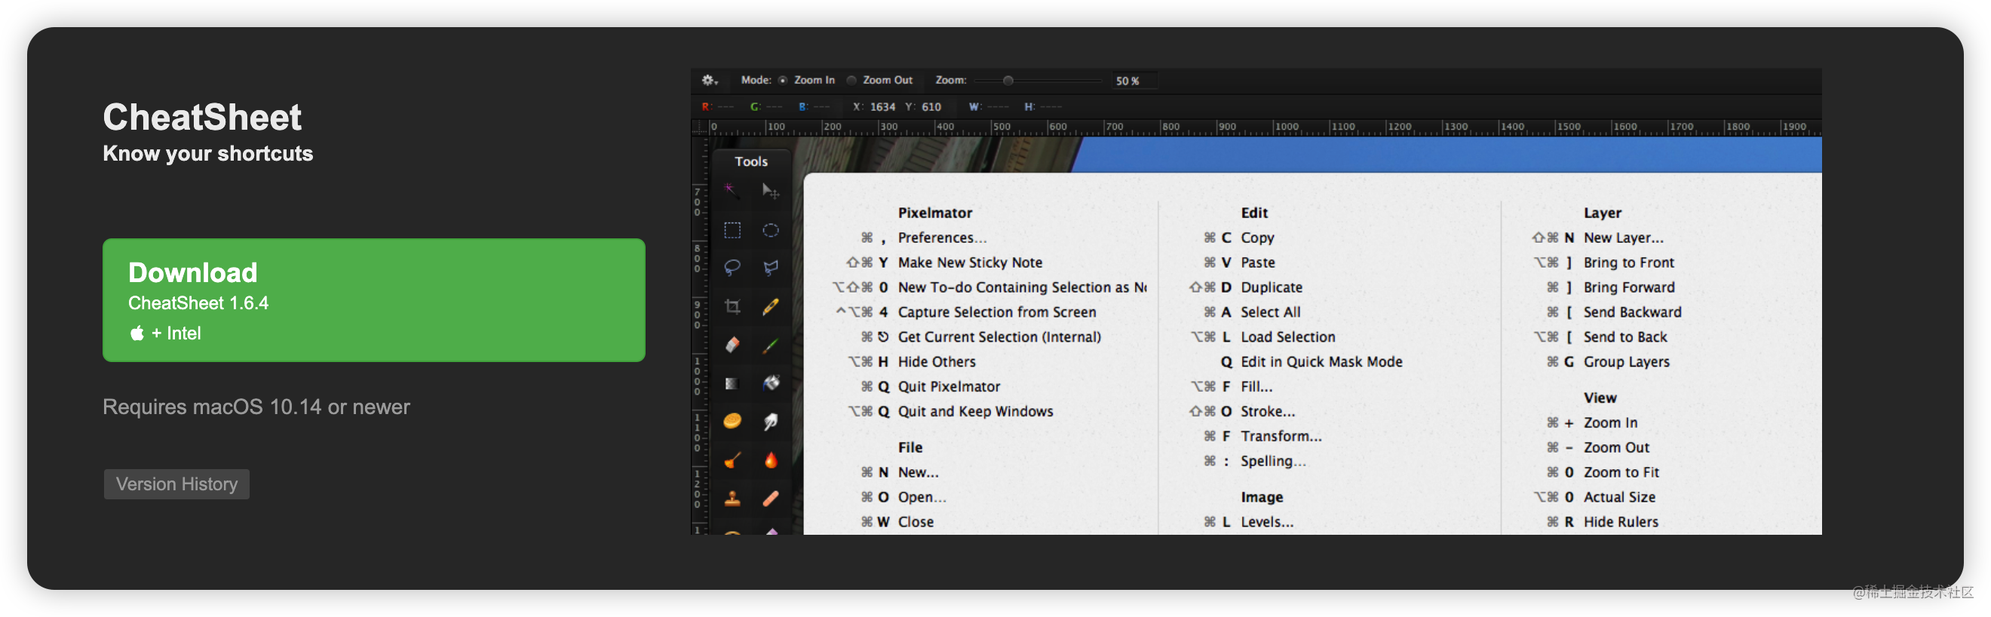Select the Magic Wand tool
1991x617 pixels.
732,190
